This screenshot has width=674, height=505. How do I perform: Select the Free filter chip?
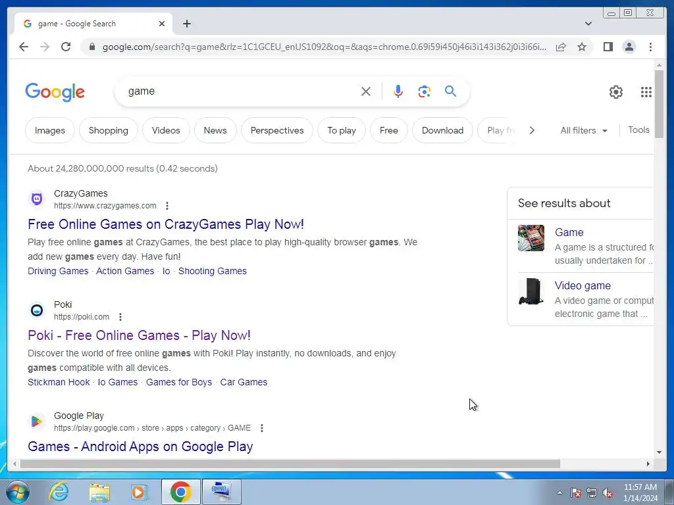point(388,130)
